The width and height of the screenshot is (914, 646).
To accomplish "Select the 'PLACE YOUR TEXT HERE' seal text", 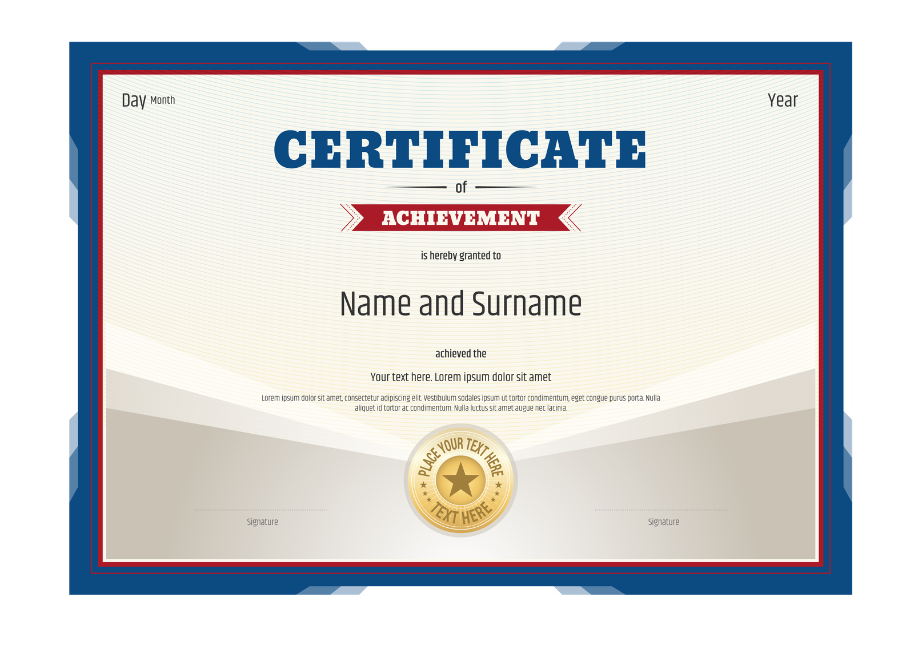I will 460,450.
